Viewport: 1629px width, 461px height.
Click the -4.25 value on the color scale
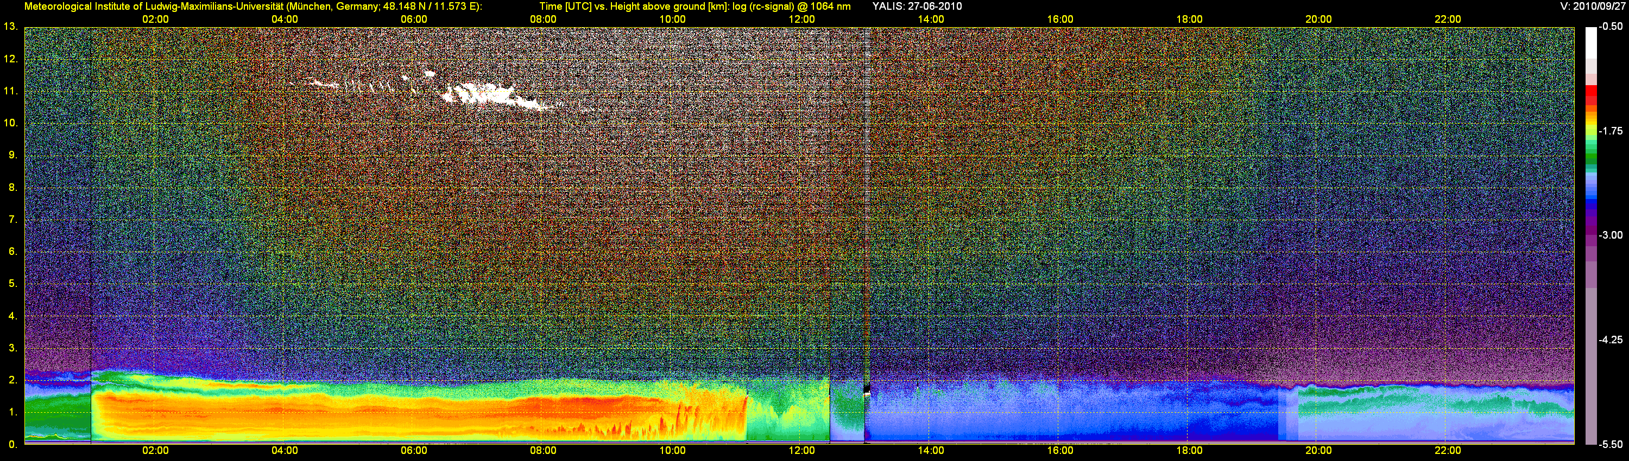click(1611, 340)
